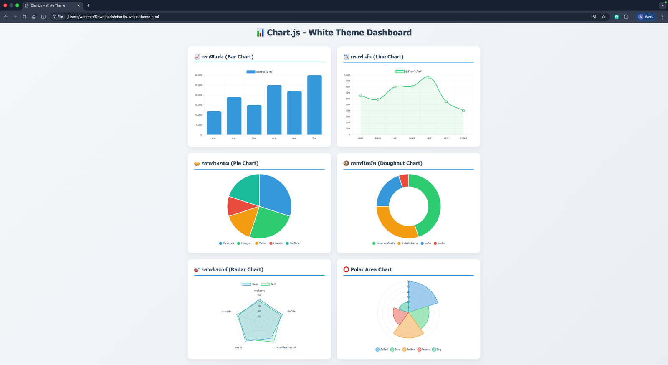This screenshot has width=668, height=365.
Task: Toggle เว็บไซต์ in the polar area legend
Action: [x=382, y=350]
